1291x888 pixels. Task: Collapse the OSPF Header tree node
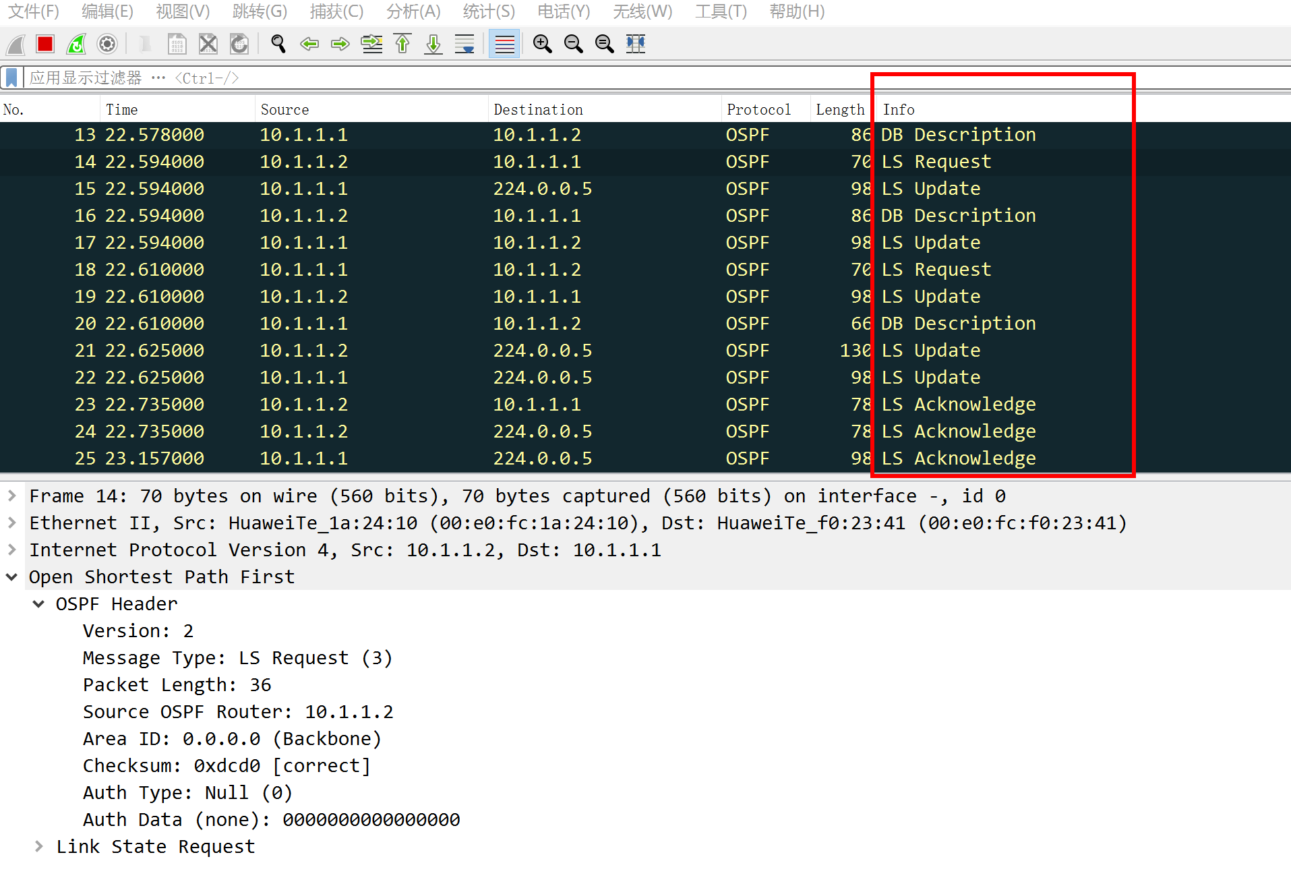[39, 604]
